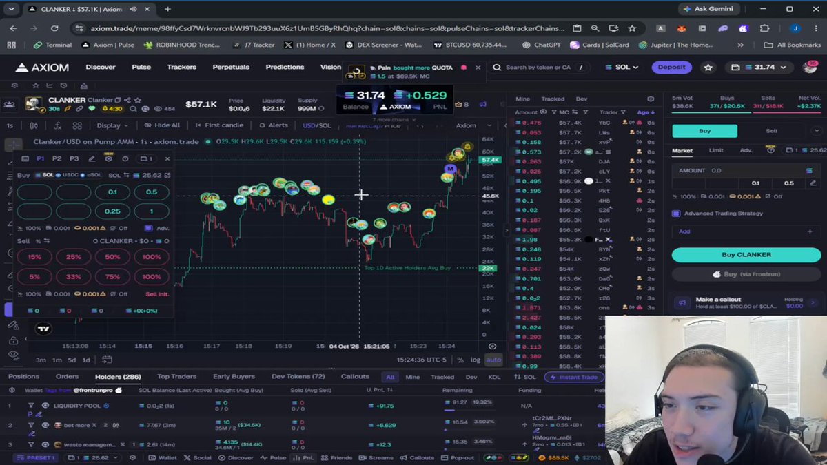
Task: Open the watchlist star icon beside Deposit
Action: pyautogui.click(x=708, y=68)
